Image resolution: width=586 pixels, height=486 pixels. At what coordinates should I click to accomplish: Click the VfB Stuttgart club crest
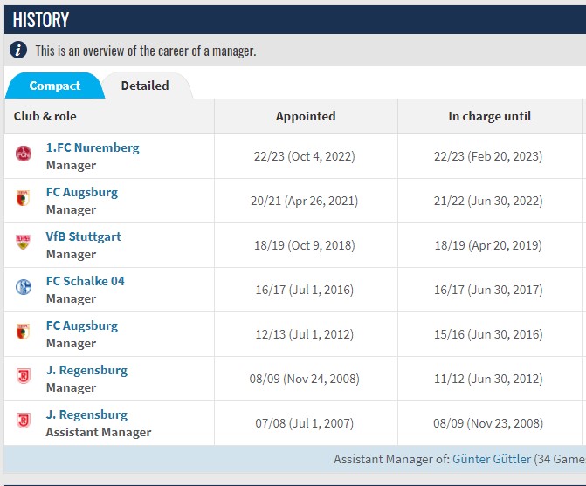(23, 242)
